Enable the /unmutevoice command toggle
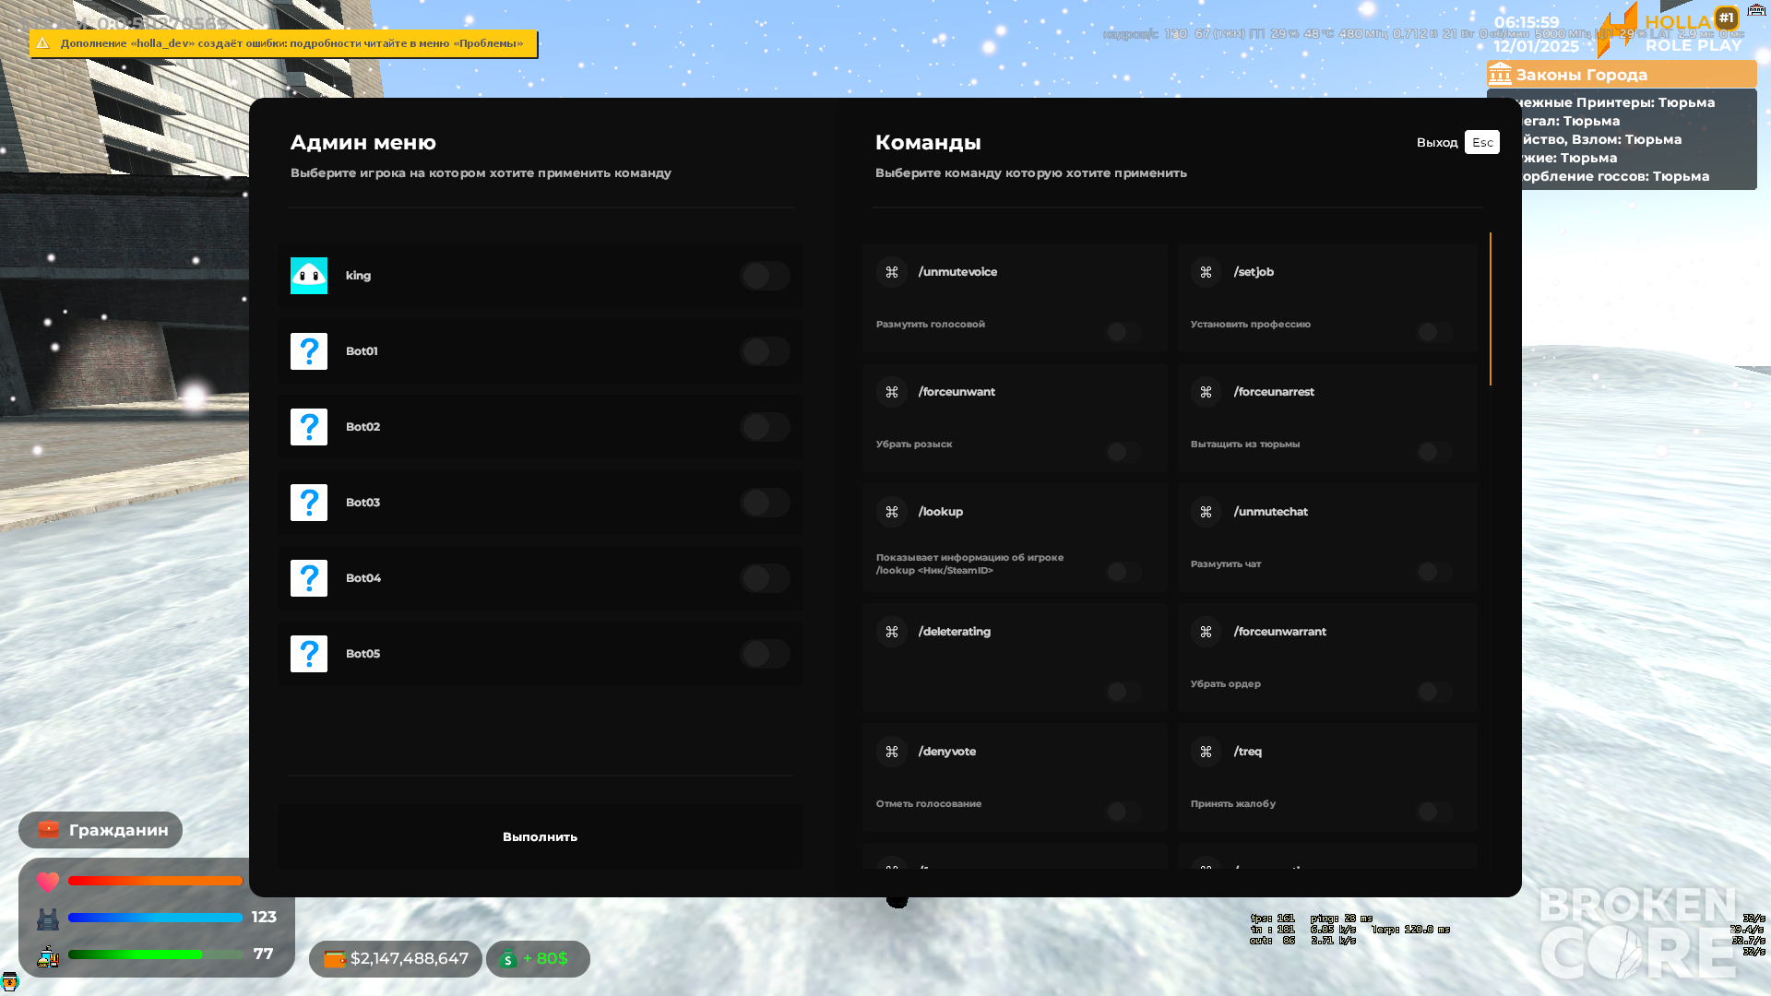 point(1123,332)
